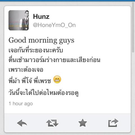
Task: Favorite the tweet with the star icon
Action: pos(83,123)
